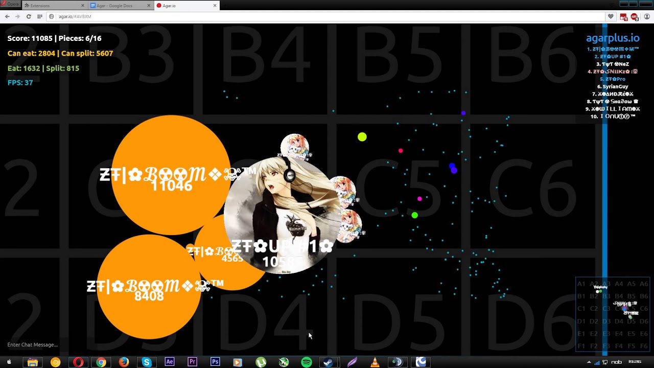
Task: Open the Adblock extension icon
Action: click(635, 16)
